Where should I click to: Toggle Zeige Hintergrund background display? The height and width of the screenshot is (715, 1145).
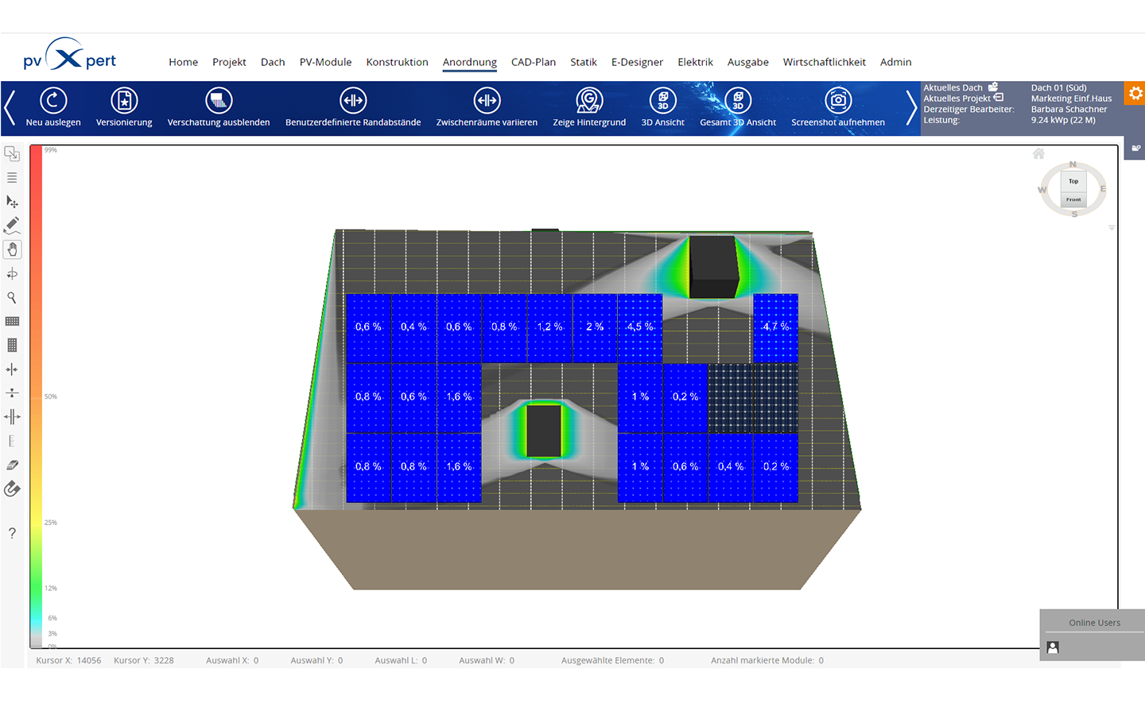tap(589, 101)
